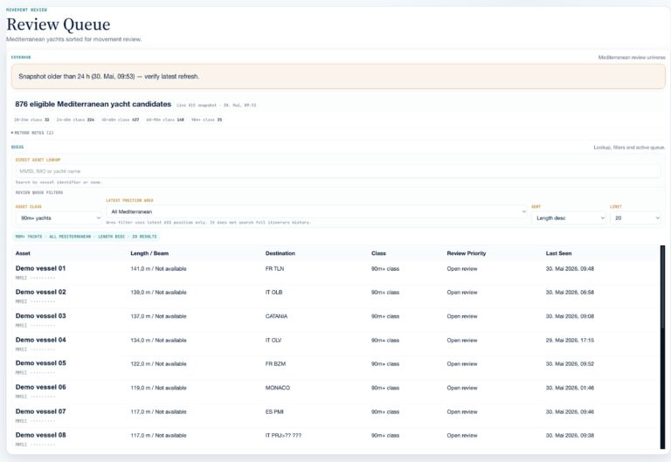The height and width of the screenshot is (462, 671).
Task: Click the 134,0 m / Not available cell
Action: click(158, 340)
